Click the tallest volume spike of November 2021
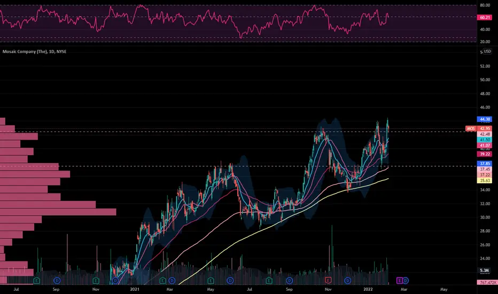 point(332,254)
